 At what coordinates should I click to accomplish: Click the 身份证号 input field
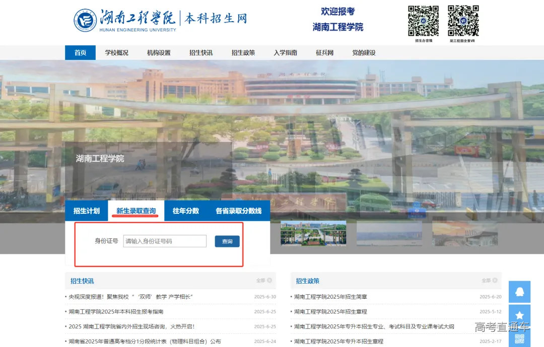tap(165, 241)
